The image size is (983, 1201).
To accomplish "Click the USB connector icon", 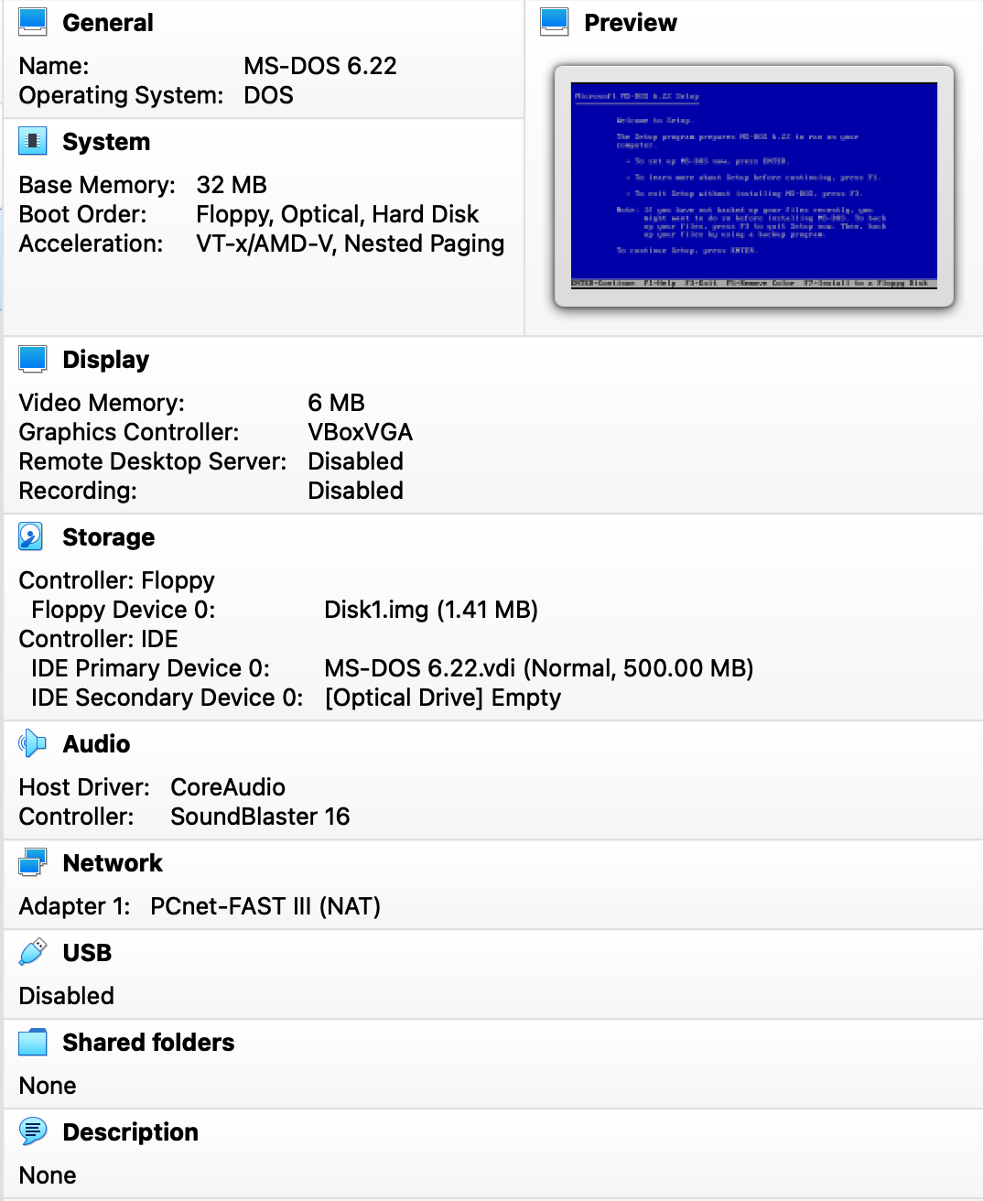I will click(30, 951).
